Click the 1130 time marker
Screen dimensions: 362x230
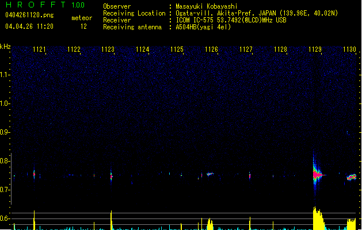[349, 49]
